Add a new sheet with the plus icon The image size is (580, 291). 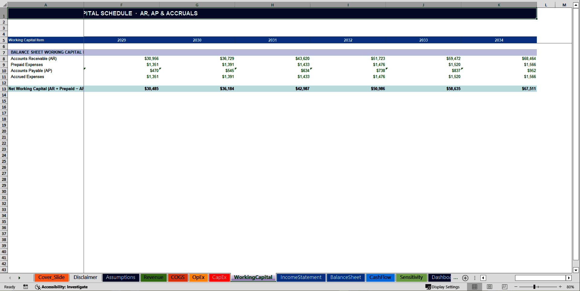point(465,278)
